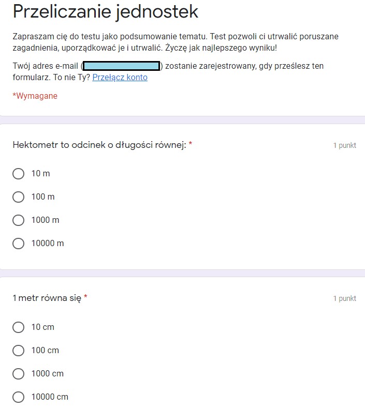Click red asterisk after "1 metr równa się"
Viewport: 365px width, 409px height.
(85, 297)
